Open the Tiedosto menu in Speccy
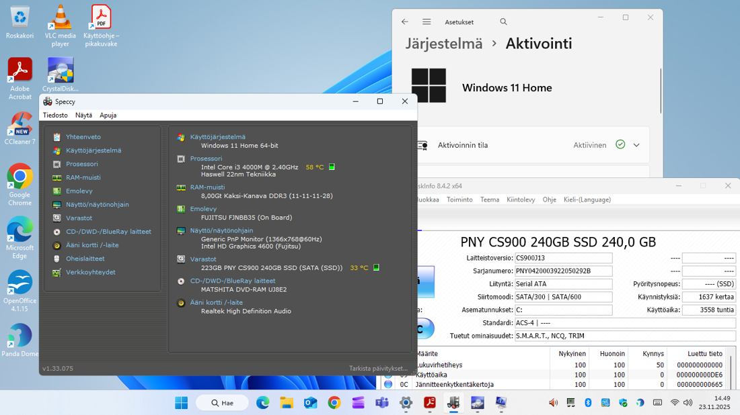This screenshot has width=740, height=415. pyautogui.click(x=55, y=116)
